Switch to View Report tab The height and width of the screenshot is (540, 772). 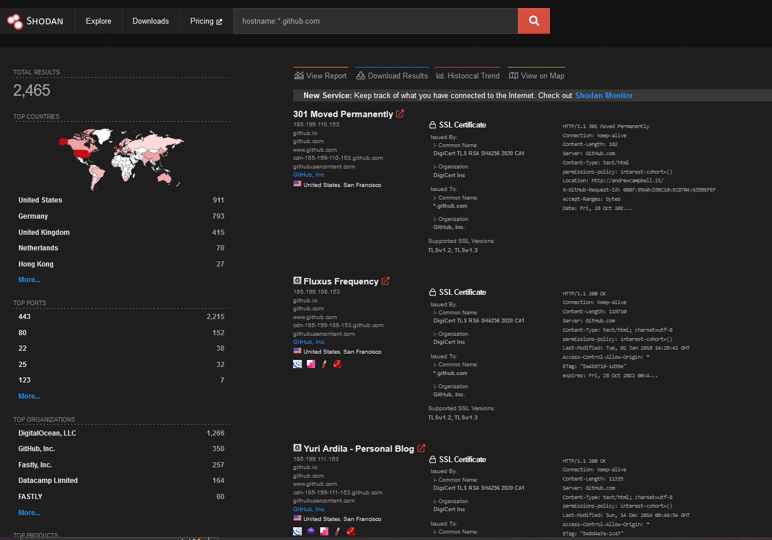(320, 76)
